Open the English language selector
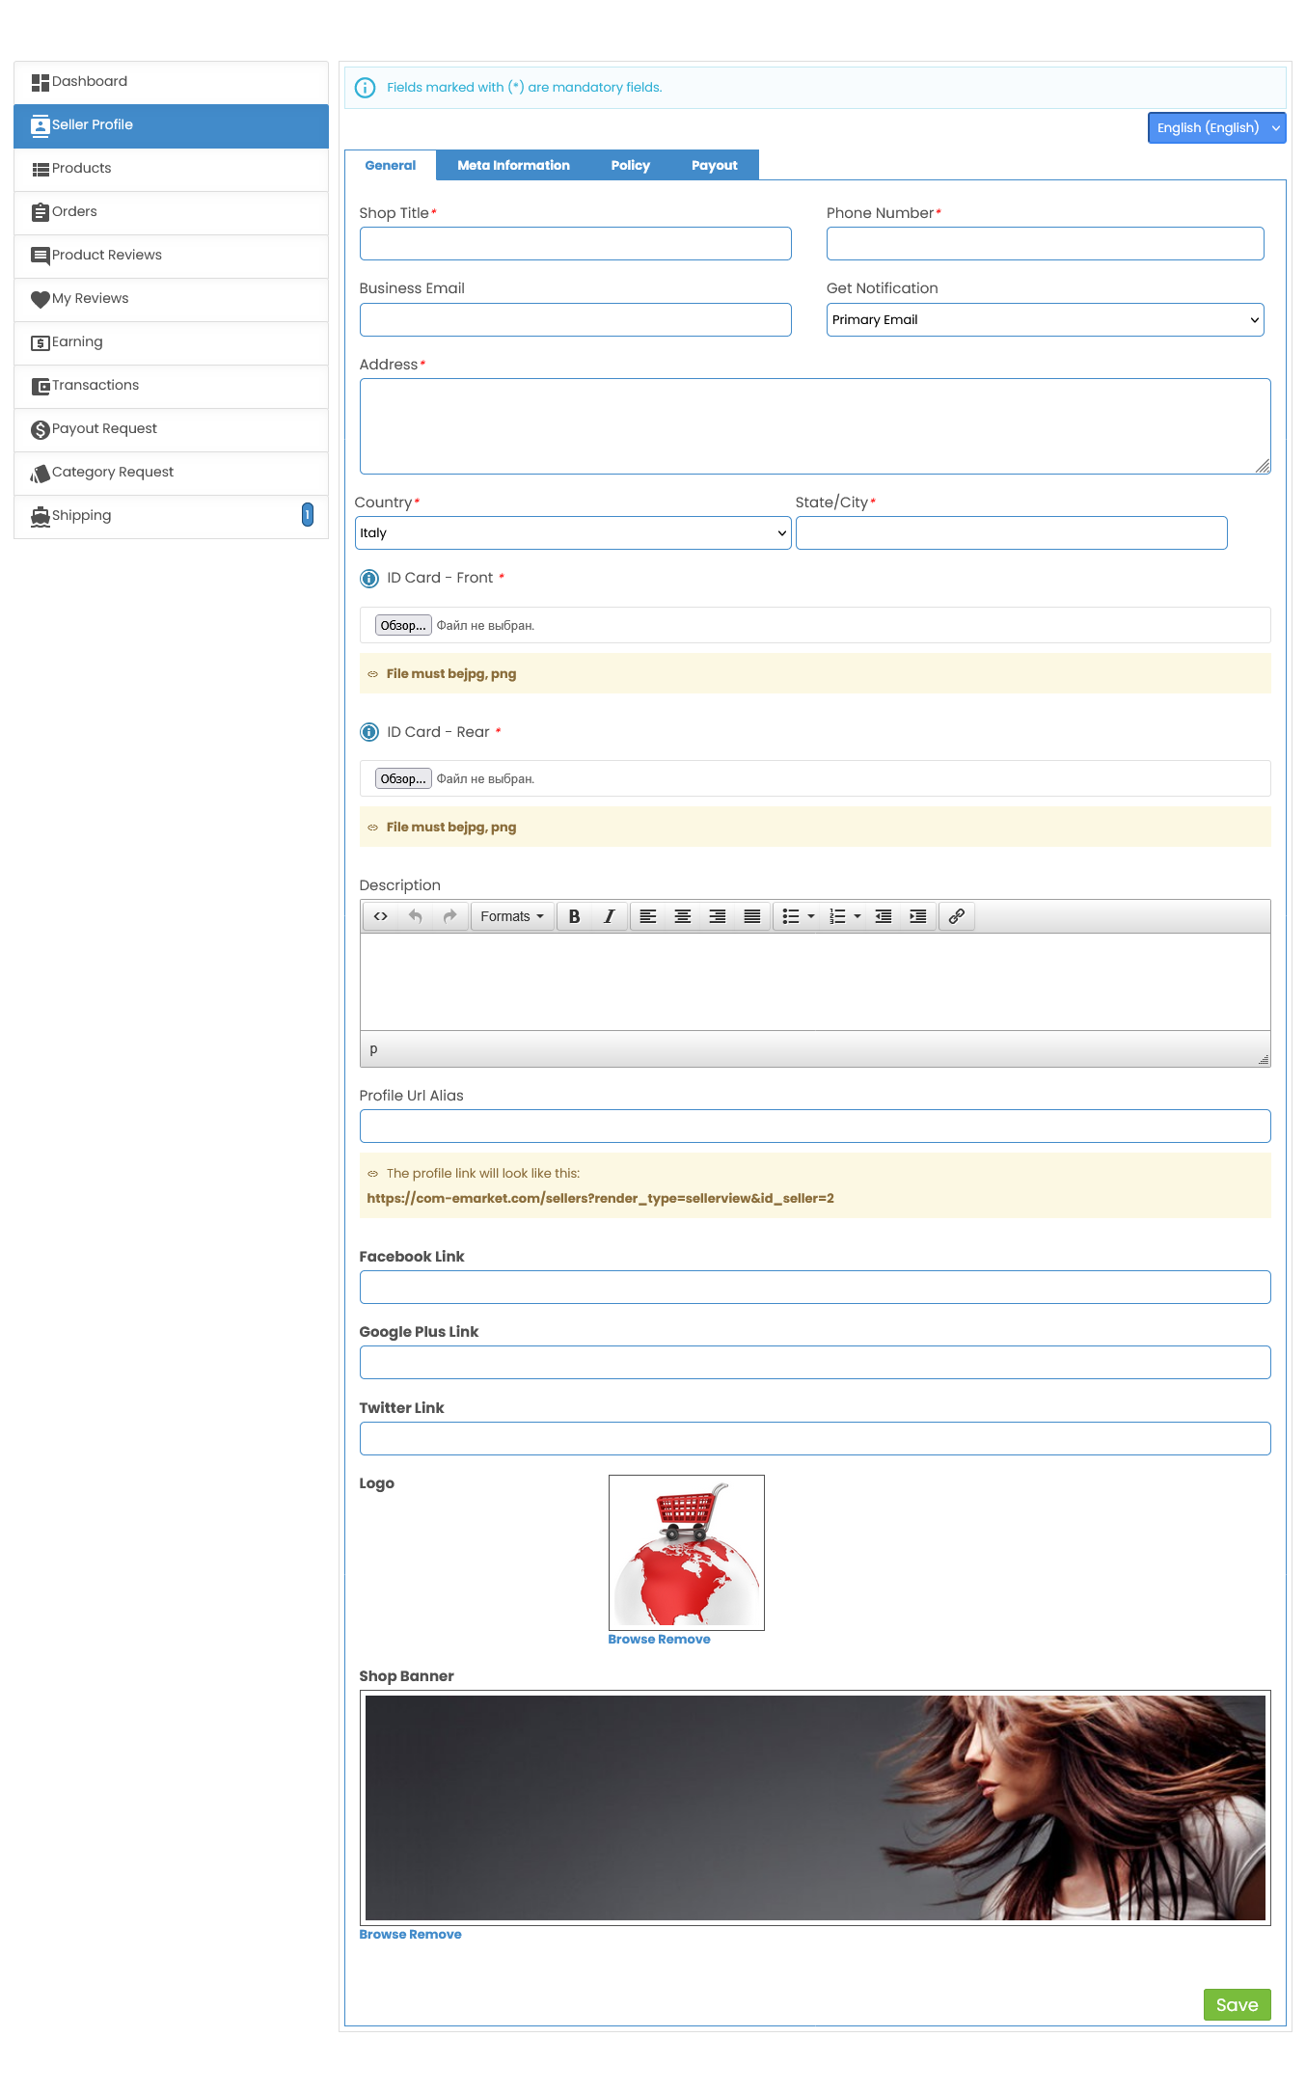Screen dimensions: 1306x2092 1216,128
